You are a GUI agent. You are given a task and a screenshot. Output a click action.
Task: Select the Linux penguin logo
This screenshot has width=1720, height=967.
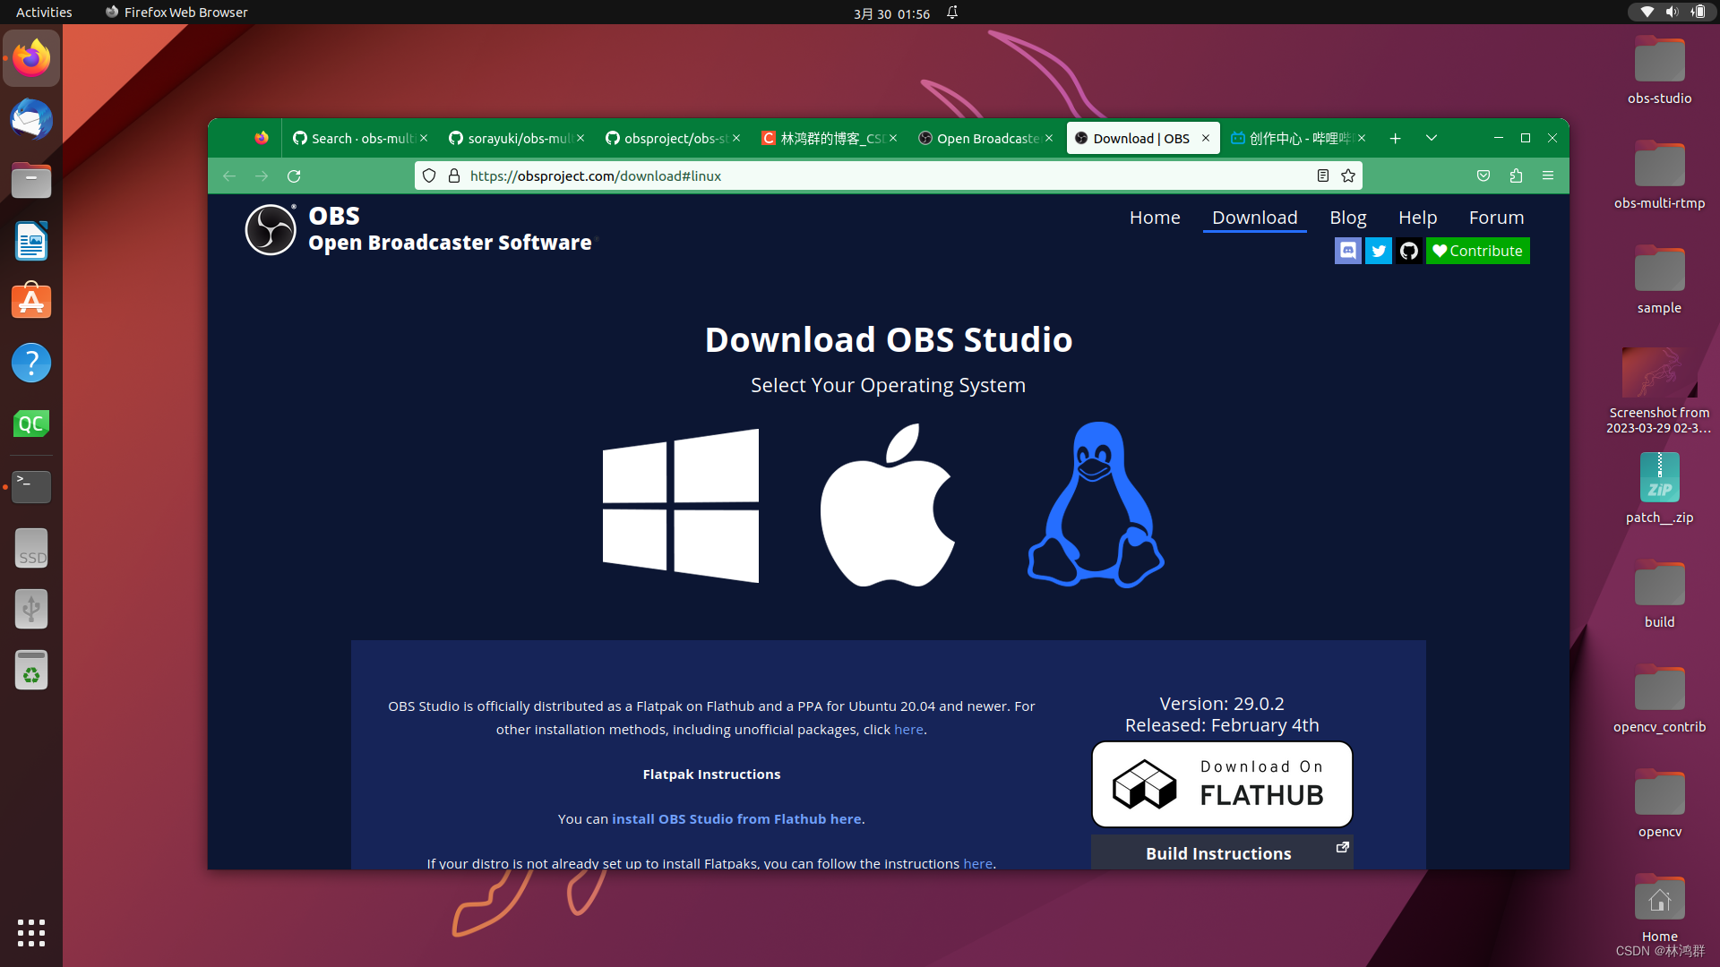(x=1096, y=505)
